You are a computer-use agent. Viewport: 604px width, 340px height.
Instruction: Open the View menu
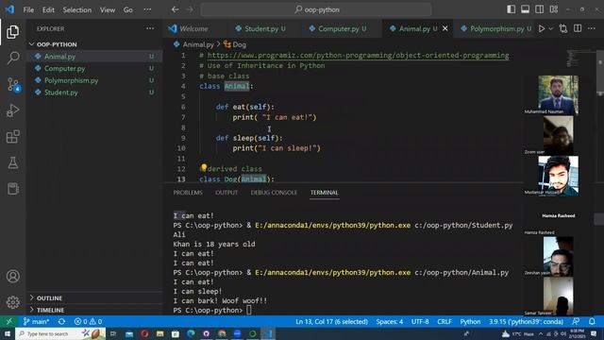tap(108, 9)
